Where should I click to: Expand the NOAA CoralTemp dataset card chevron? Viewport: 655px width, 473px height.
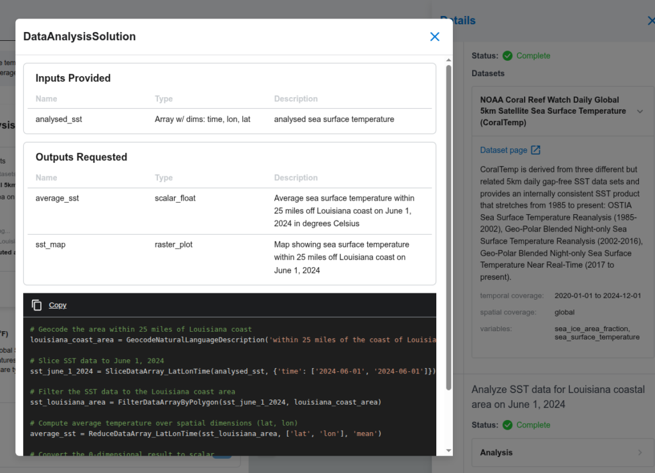pyautogui.click(x=640, y=110)
